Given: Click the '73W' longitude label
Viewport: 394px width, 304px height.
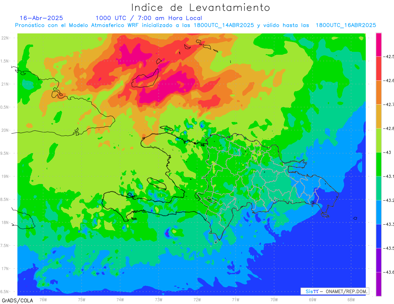Looking at the screenshot, I should click(x=159, y=299).
